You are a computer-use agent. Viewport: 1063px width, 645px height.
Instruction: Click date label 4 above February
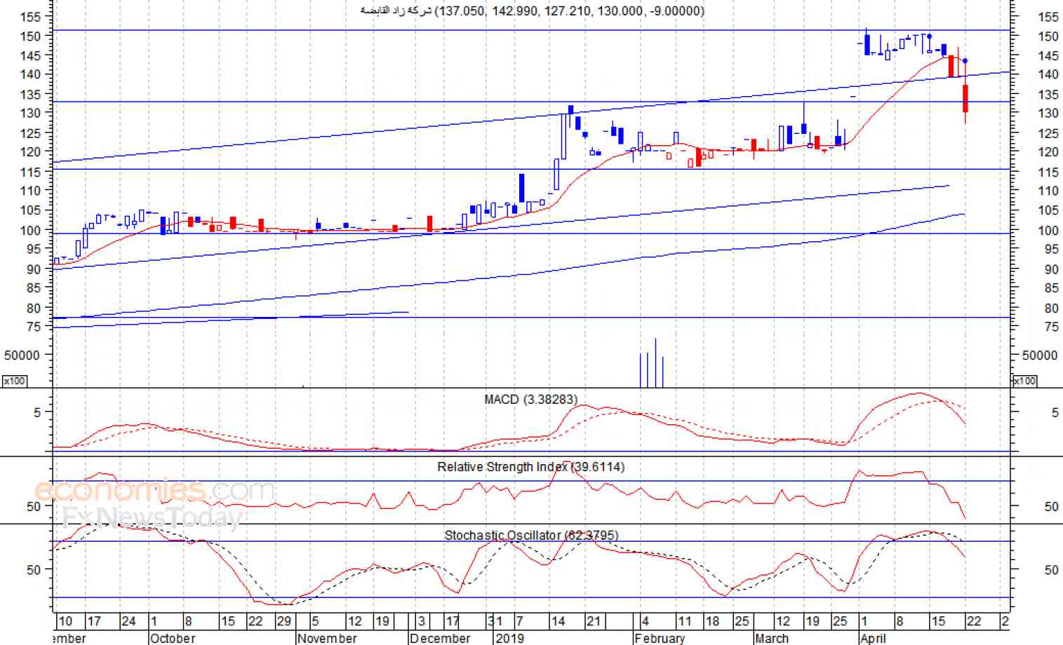(645, 621)
